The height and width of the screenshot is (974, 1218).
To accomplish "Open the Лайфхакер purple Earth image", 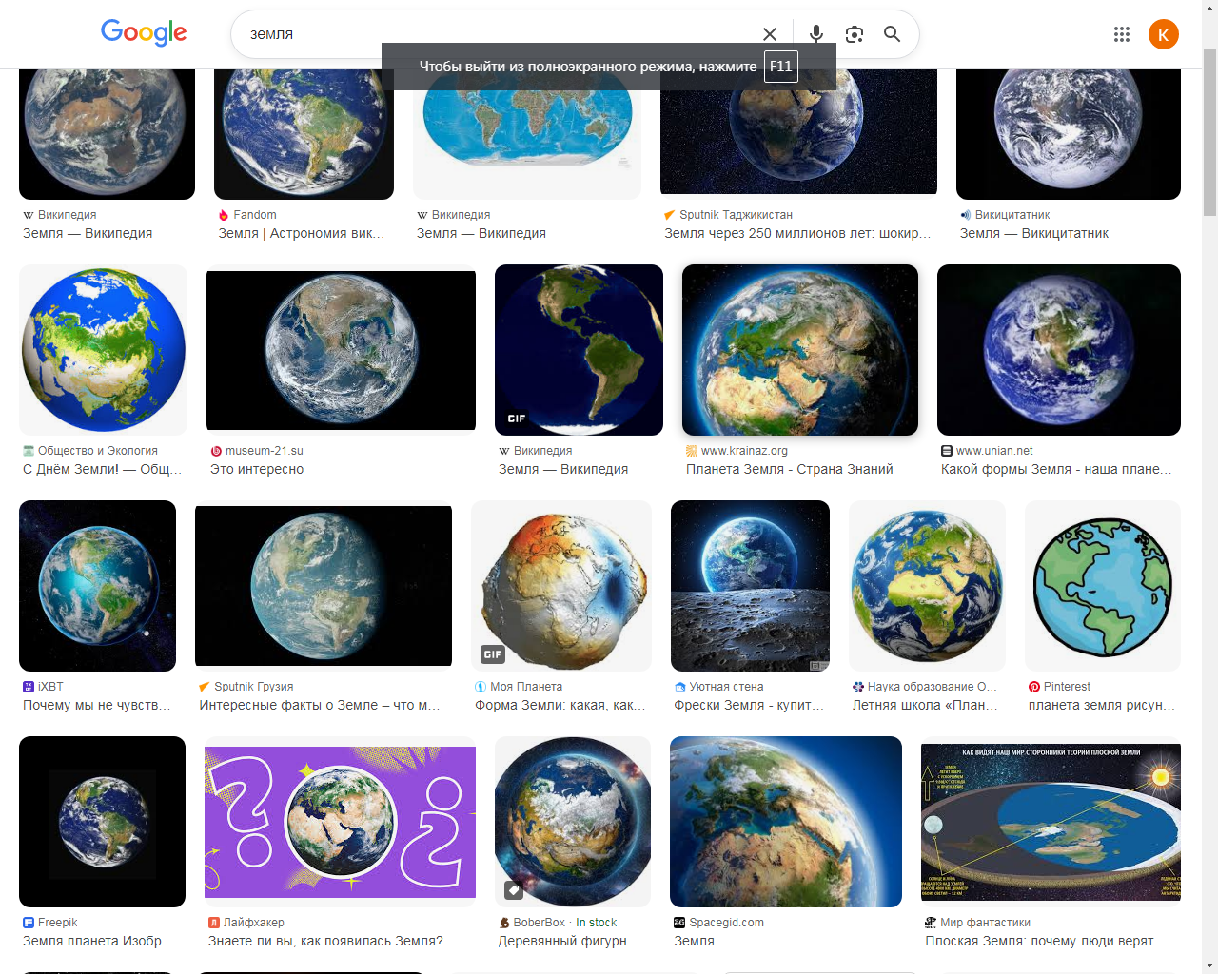I will 340,822.
